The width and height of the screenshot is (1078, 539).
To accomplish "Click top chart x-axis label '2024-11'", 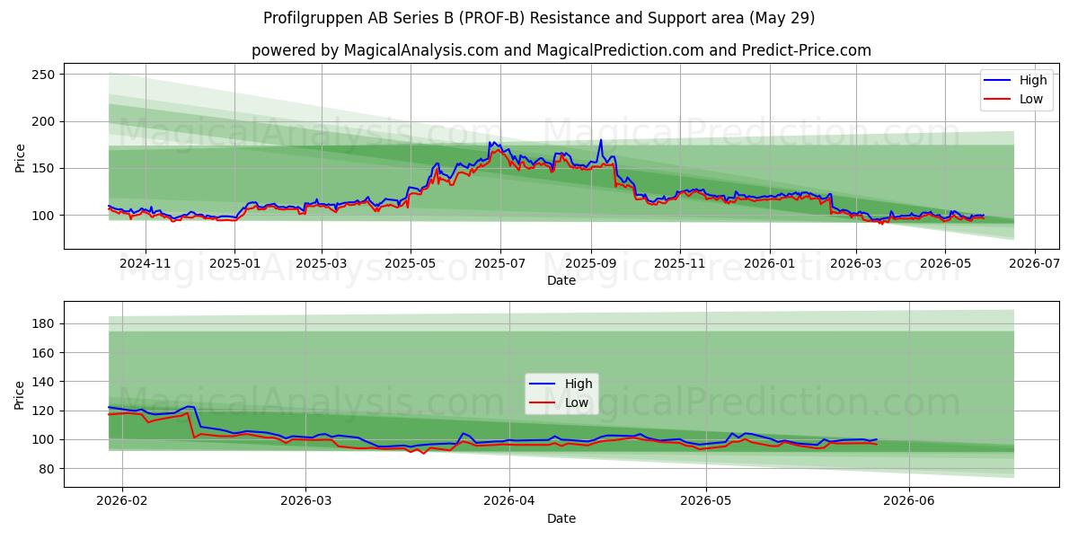I will coord(145,263).
